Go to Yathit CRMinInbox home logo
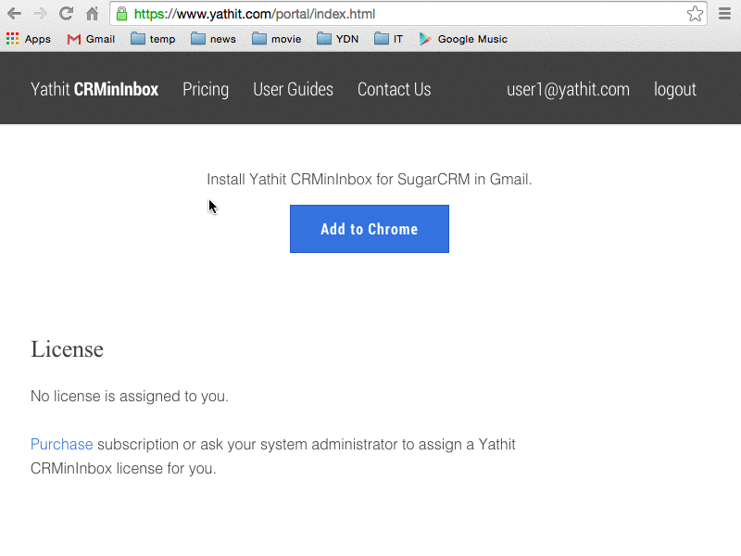 [x=94, y=89]
